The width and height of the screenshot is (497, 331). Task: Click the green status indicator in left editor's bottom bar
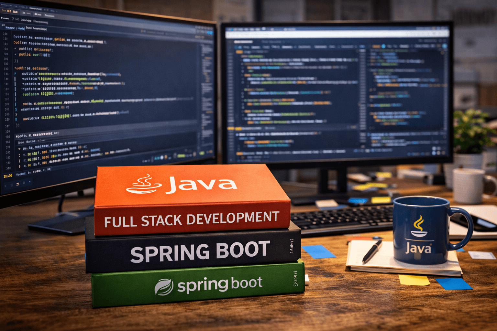(181, 156)
